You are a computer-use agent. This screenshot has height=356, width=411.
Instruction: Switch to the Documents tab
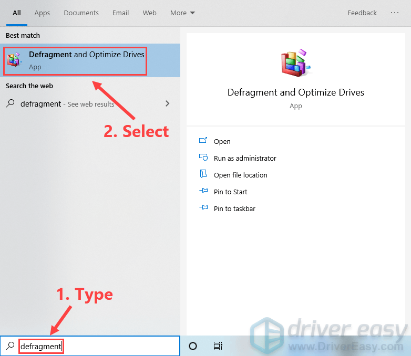coord(81,13)
